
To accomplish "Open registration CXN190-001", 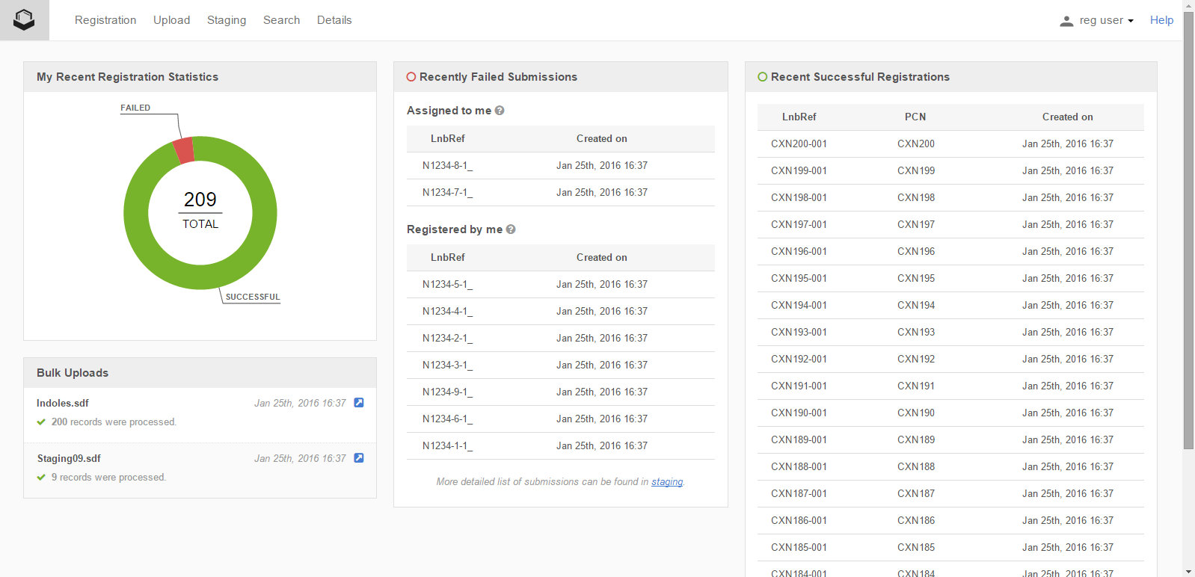I will pos(799,413).
